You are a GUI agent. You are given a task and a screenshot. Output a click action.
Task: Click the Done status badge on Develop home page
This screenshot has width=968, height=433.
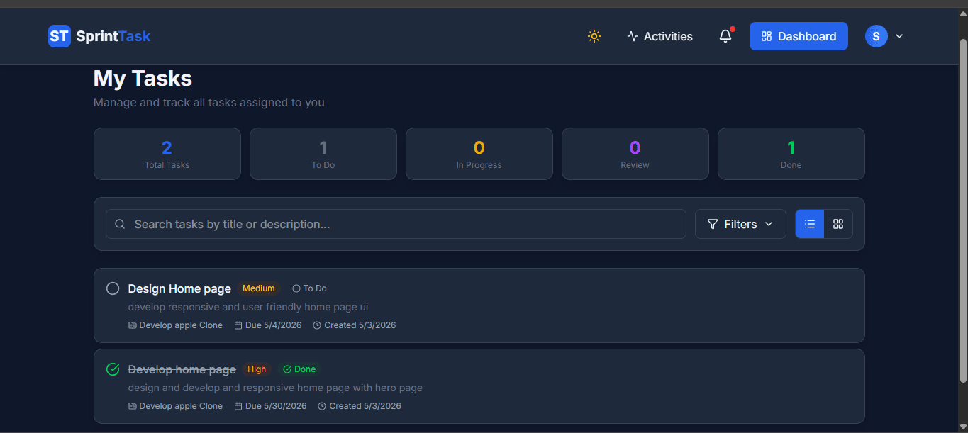[x=299, y=369]
